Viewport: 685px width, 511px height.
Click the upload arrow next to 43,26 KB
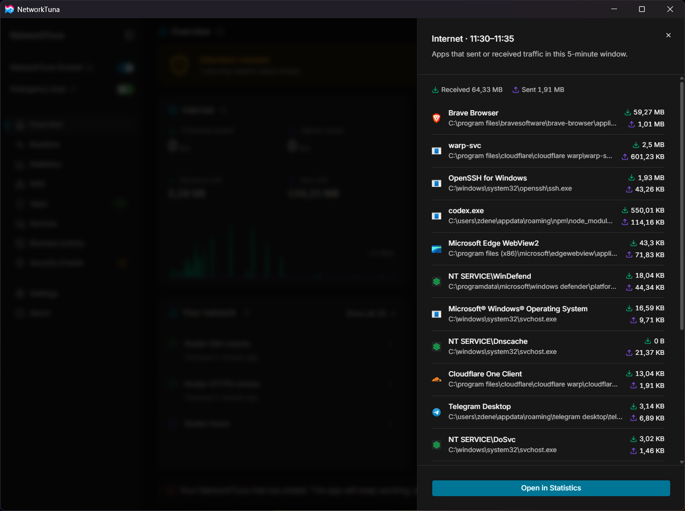coord(629,189)
